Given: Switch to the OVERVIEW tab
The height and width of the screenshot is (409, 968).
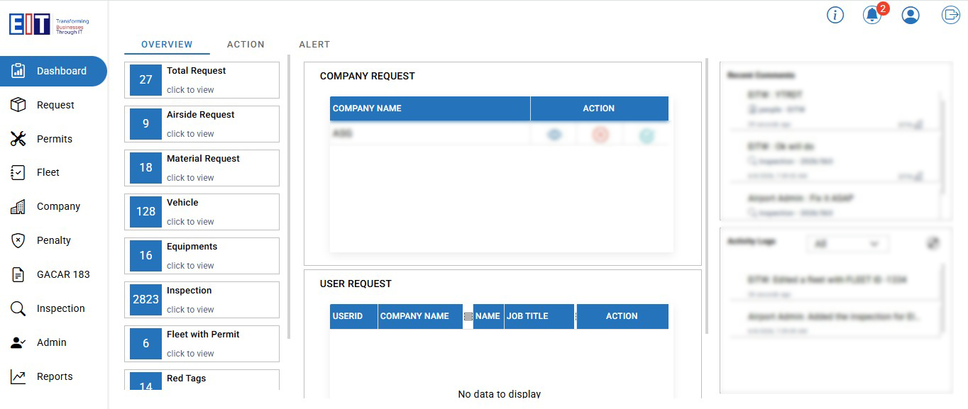Looking at the screenshot, I should click(167, 45).
